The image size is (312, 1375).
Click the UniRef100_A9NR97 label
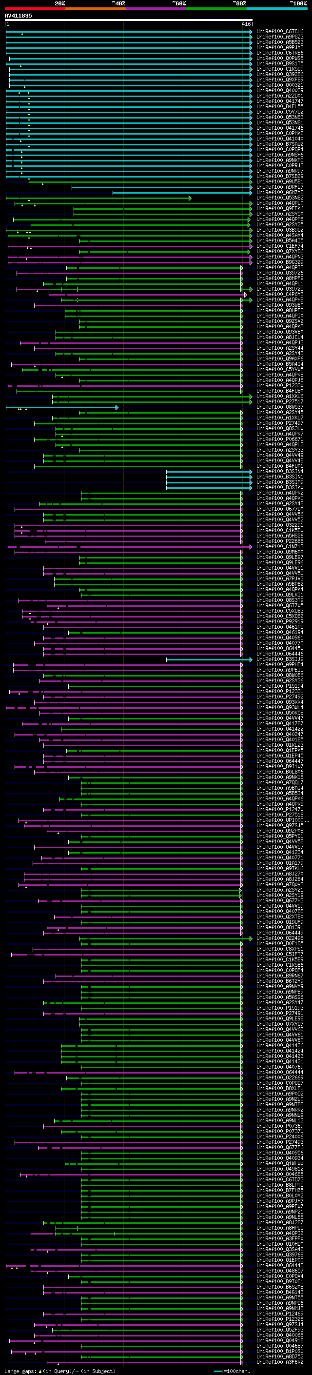[x=279, y=171]
